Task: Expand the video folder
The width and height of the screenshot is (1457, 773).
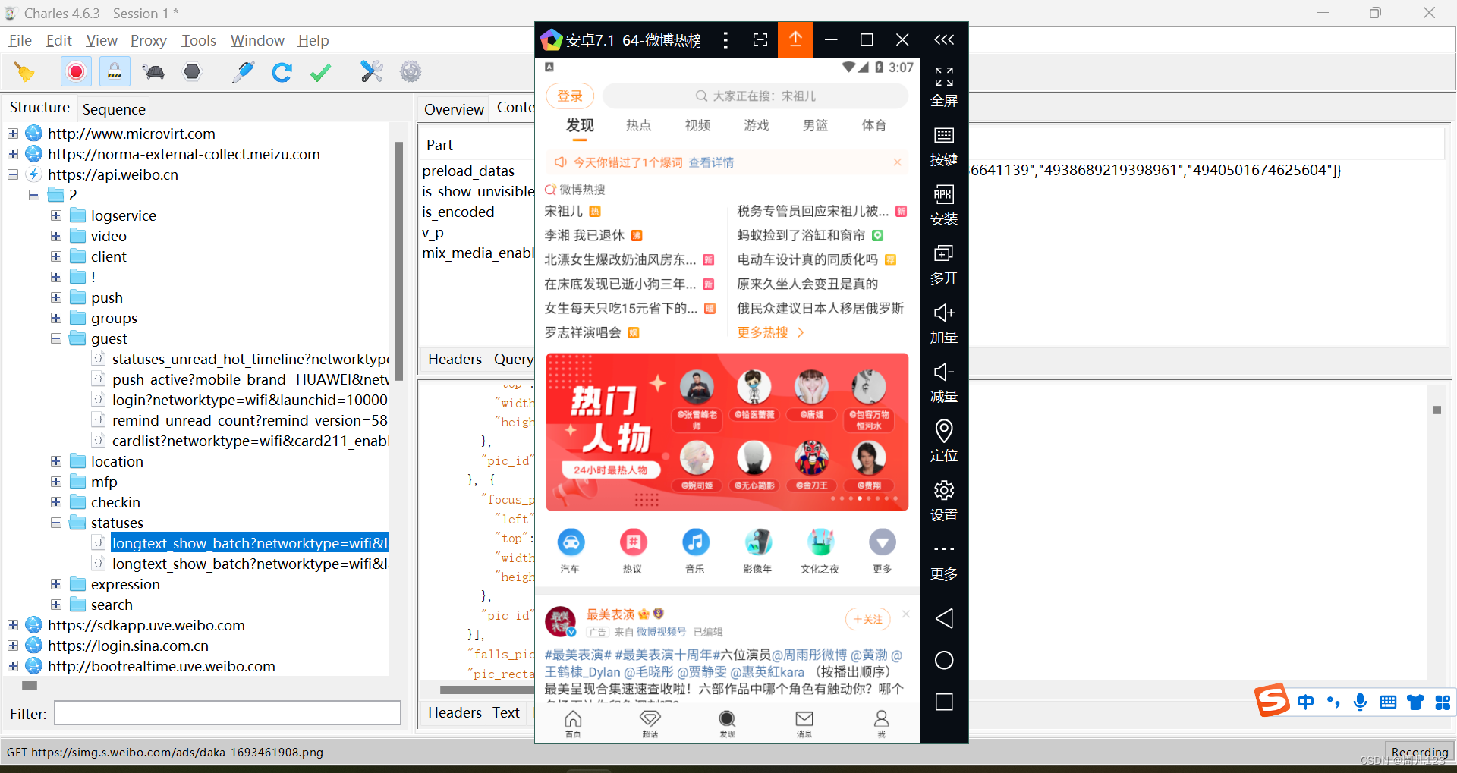Action: 56,236
